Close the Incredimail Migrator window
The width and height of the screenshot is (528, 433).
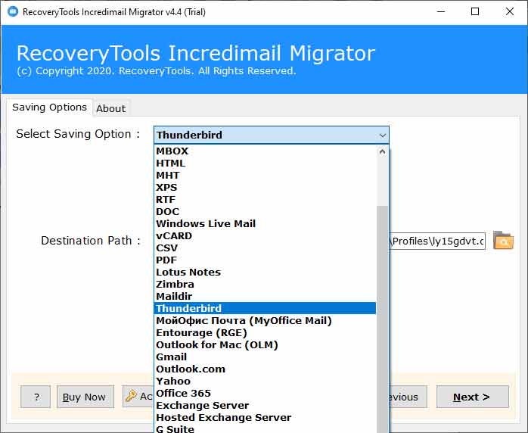pyautogui.click(x=510, y=11)
